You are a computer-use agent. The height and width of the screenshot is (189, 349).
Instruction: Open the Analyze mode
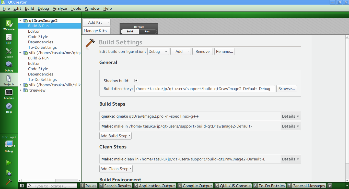(9, 94)
